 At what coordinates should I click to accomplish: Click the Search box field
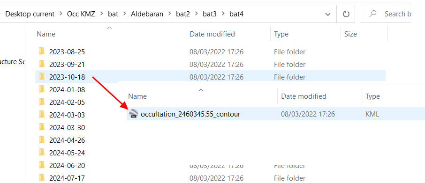click(386, 14)
